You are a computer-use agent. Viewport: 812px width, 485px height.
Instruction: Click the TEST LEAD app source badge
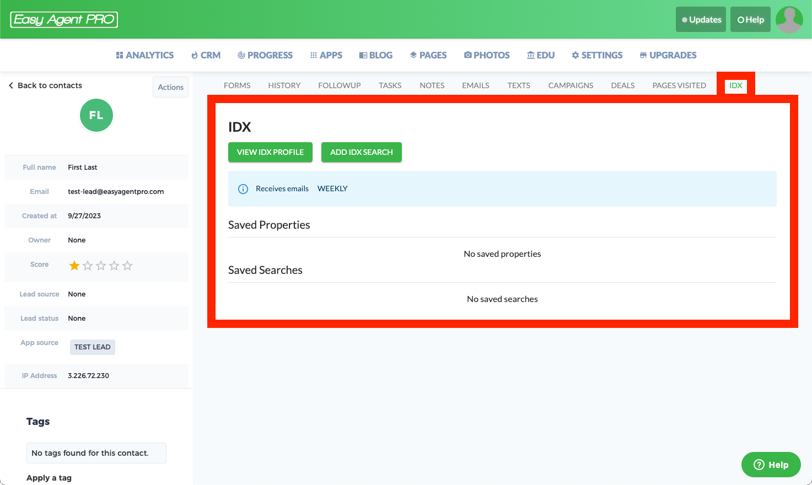(93, 347)
